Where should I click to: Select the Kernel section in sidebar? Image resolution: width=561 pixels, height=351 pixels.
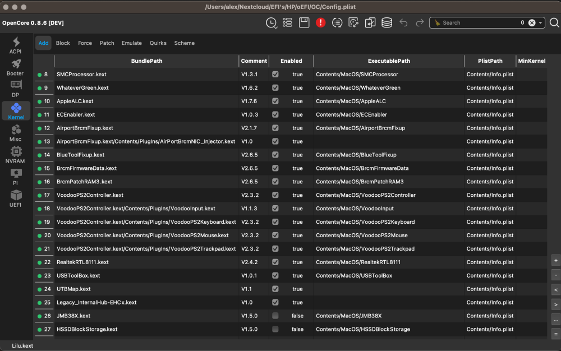[x=16, y=111]
